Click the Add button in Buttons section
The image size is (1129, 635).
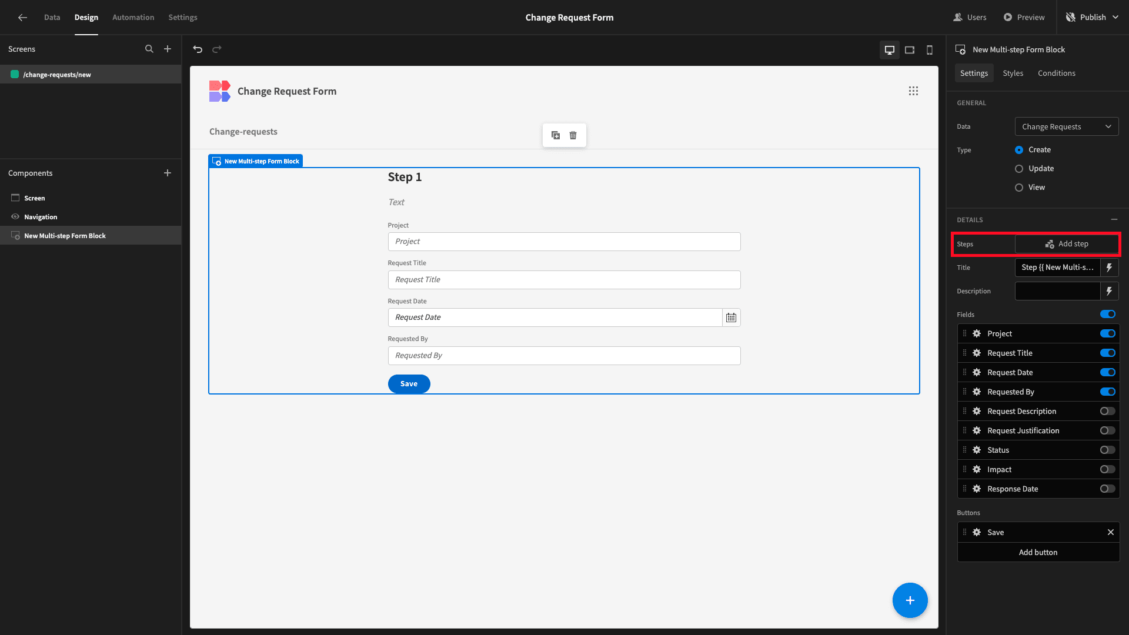coord(1038,552)
